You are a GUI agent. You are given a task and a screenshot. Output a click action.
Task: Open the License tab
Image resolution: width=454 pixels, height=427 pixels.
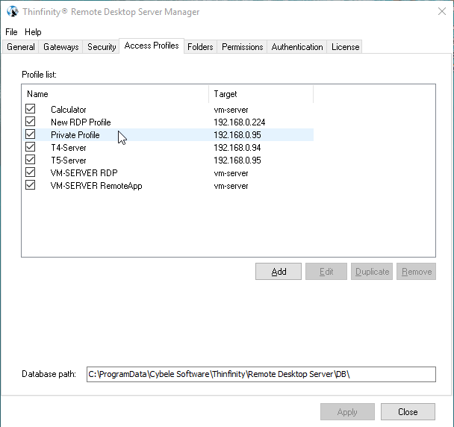(x=345, y=47)
